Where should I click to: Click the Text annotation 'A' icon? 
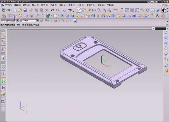pyautogui.click(x=157, y=16)
